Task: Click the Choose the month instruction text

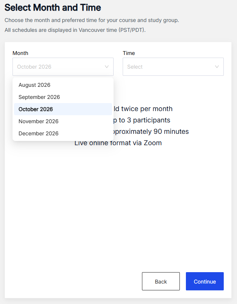Action: point(92,20)
